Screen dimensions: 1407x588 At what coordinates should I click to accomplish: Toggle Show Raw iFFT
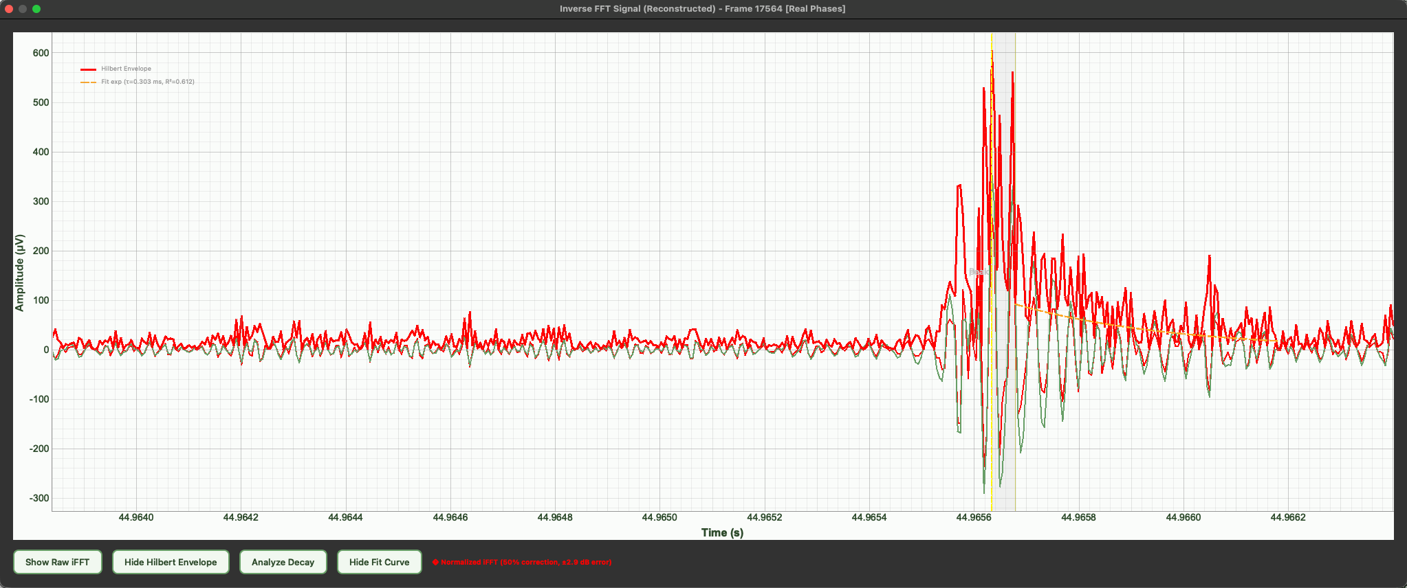click(57, 562)
